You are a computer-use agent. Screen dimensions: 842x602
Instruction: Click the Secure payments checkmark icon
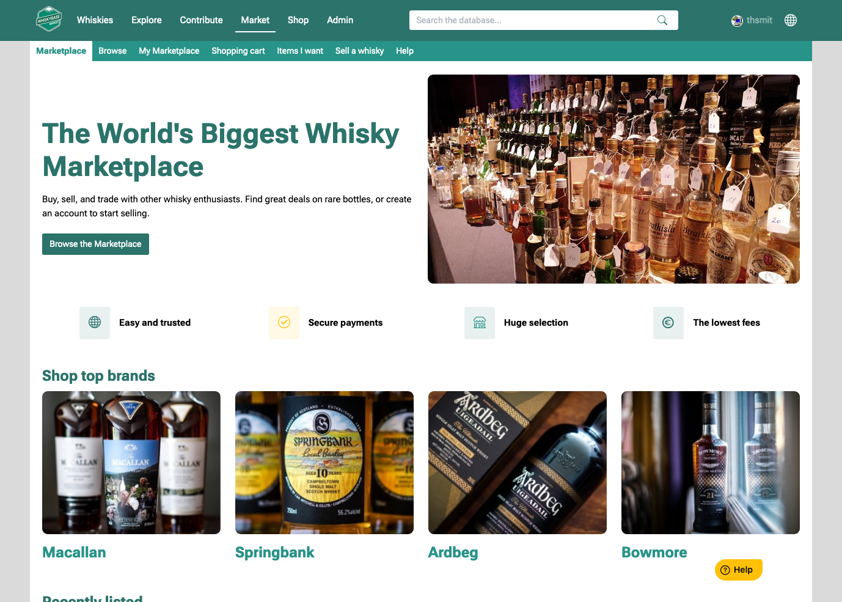[x=284, y=323]
